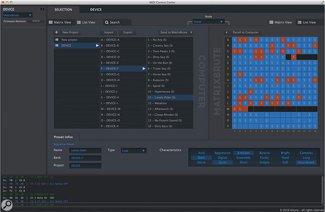Open the Preset Infos tab
The width and height of the screenshot is (325, 212).
point(63,137)
